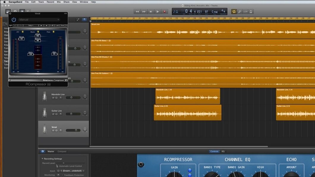Enable Feedback Protection for monitoring
Image resolution: width=315 pixels, height=177 pixels.
[x=62, y=175]
